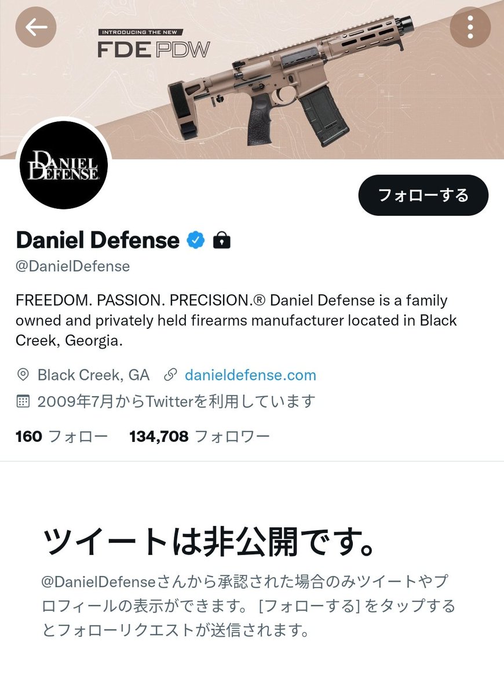Click the Daniel Defense display name
This screenshot has width=504, height=696.
[x=98, y=240]
